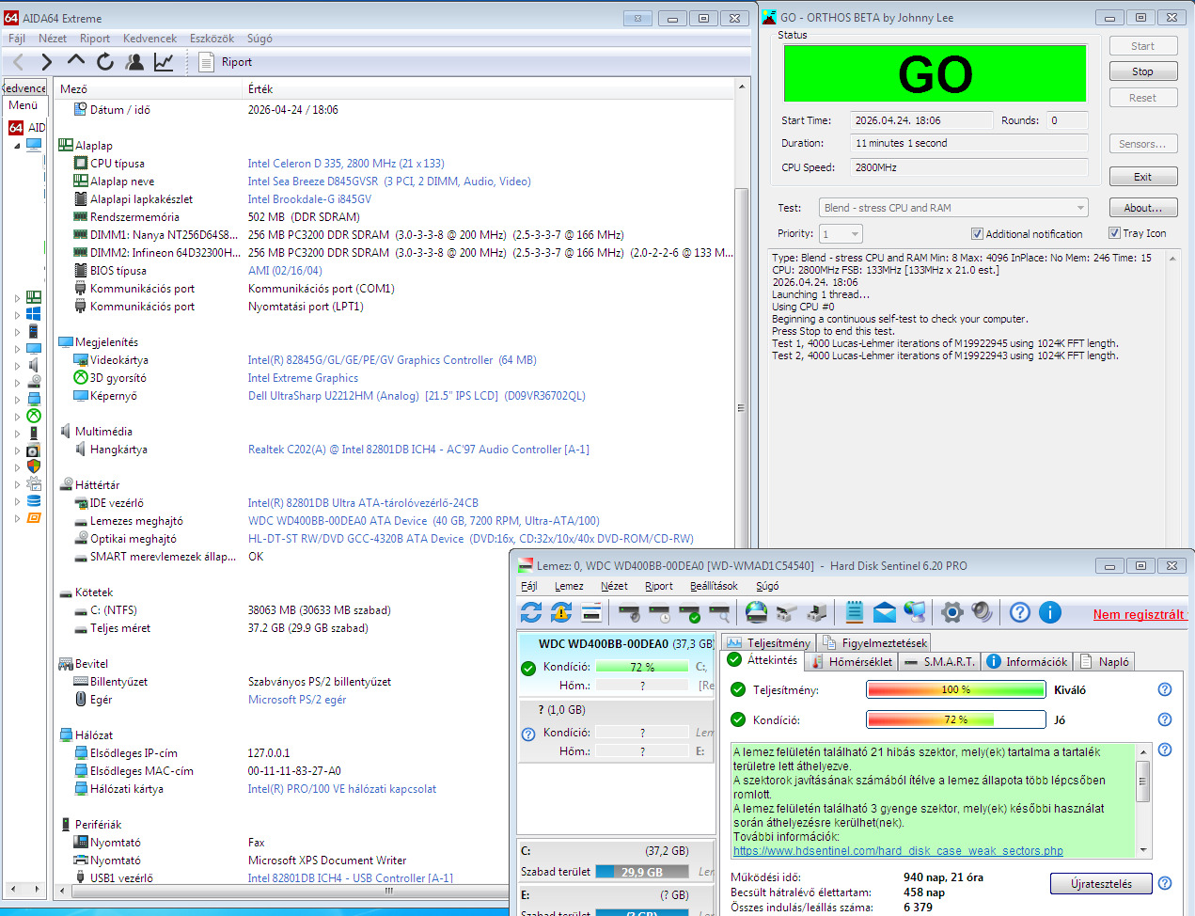Select the Menü tab in AIDA64 sidebar
The width and height of the screenshot is (1195, 916).
coord(24,105)
